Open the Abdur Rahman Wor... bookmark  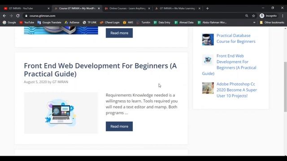pos(212,22)
